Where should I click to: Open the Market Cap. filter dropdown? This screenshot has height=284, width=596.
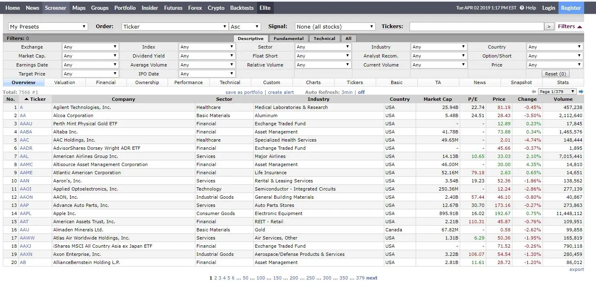point(90,56)
